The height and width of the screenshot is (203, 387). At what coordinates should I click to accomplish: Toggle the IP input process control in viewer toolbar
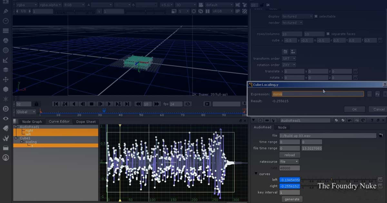pos(237,11)
